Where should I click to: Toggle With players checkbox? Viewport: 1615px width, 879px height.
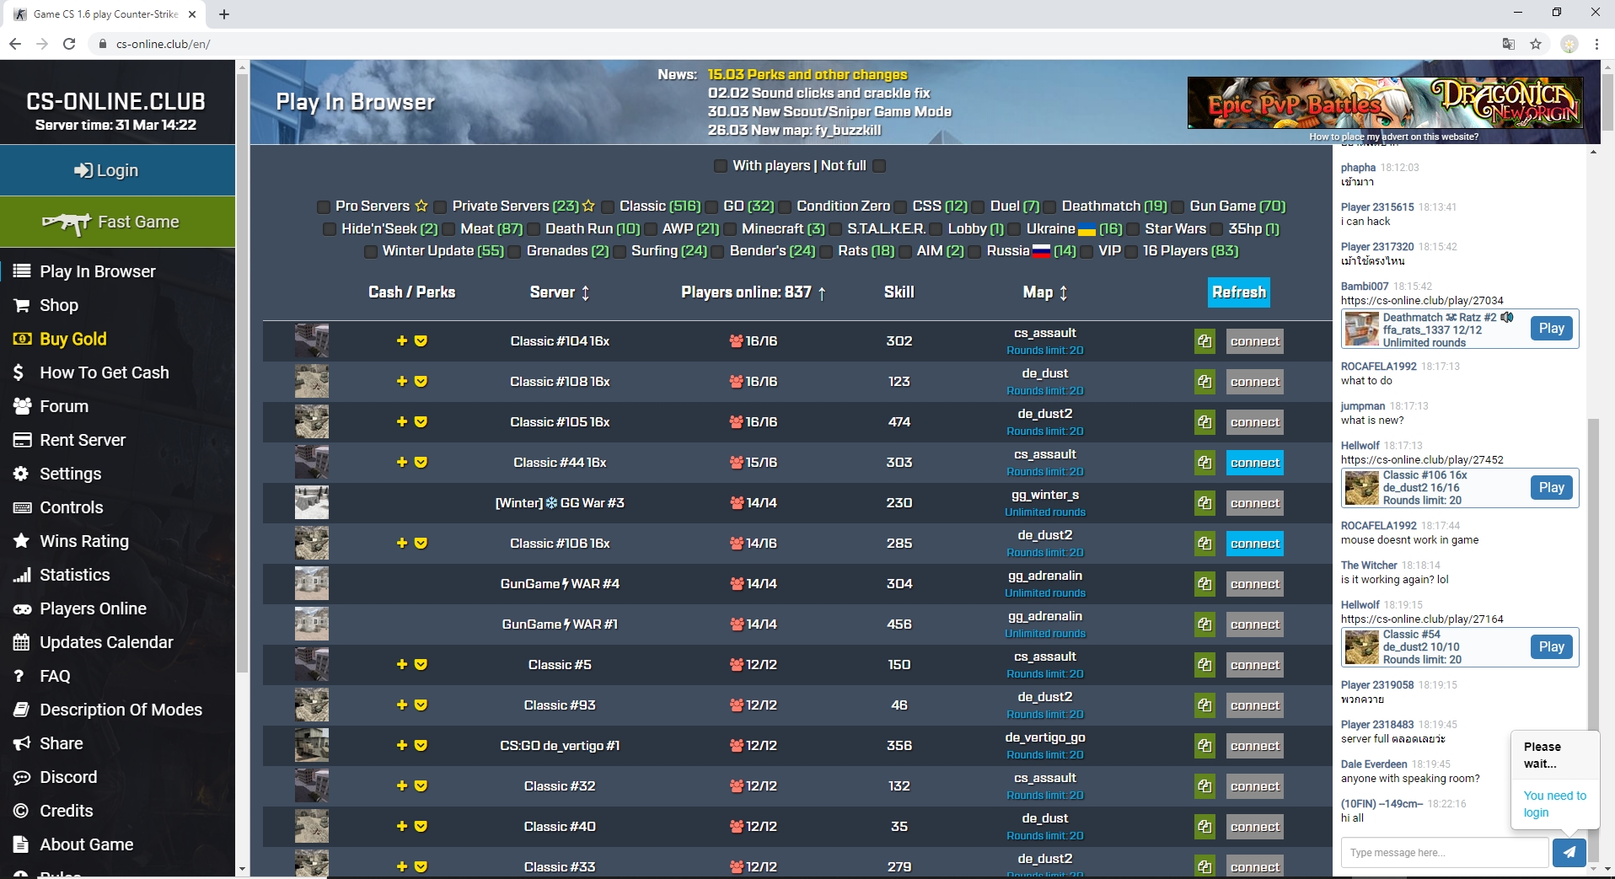pyautogui.click(x=721, y=166)
